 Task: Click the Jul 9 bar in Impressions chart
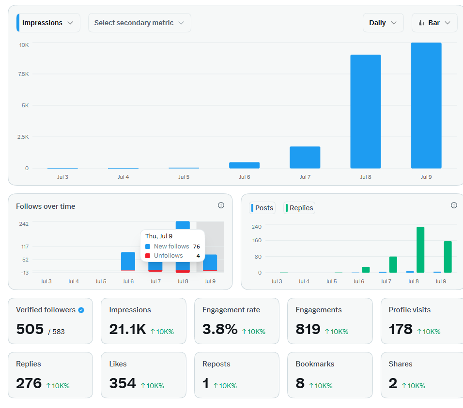(426, 105)
